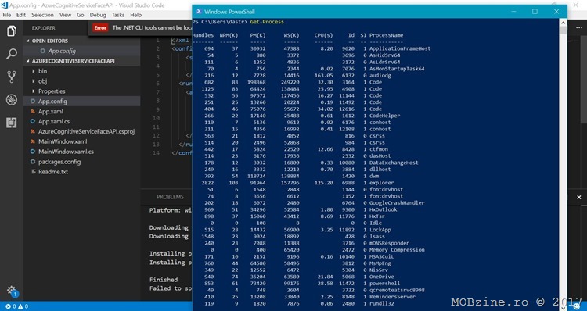Click the ApplicationFrameHost process name
Image resolution: width=587 pixels, height=311 pixels.
(x=400, y=48)
